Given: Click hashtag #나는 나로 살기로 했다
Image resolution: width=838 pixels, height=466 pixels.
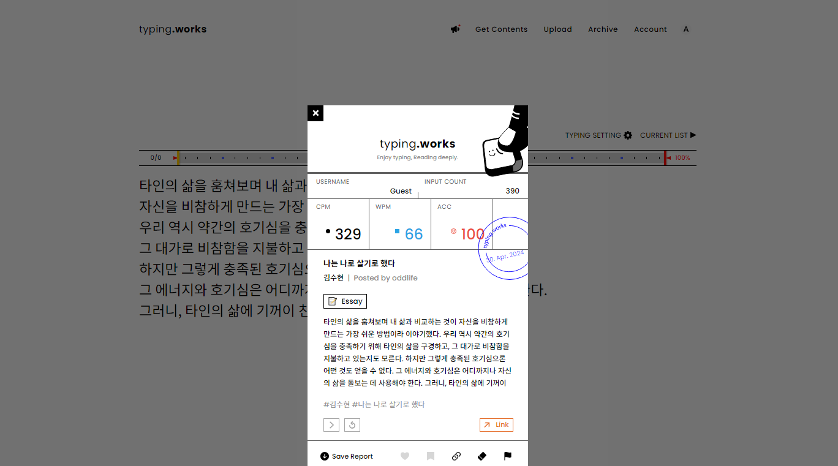Looking at the screenshot, I should pos(388,405).
